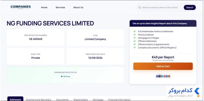Click checkmark beside Officers Addresses
This screenshot has width=204, height=101.
pyautogui.click(x=135, y=41)
